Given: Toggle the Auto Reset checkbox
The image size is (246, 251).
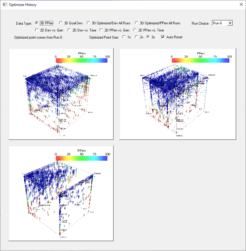Looking at the screenshot, I should tap(163, 37).
